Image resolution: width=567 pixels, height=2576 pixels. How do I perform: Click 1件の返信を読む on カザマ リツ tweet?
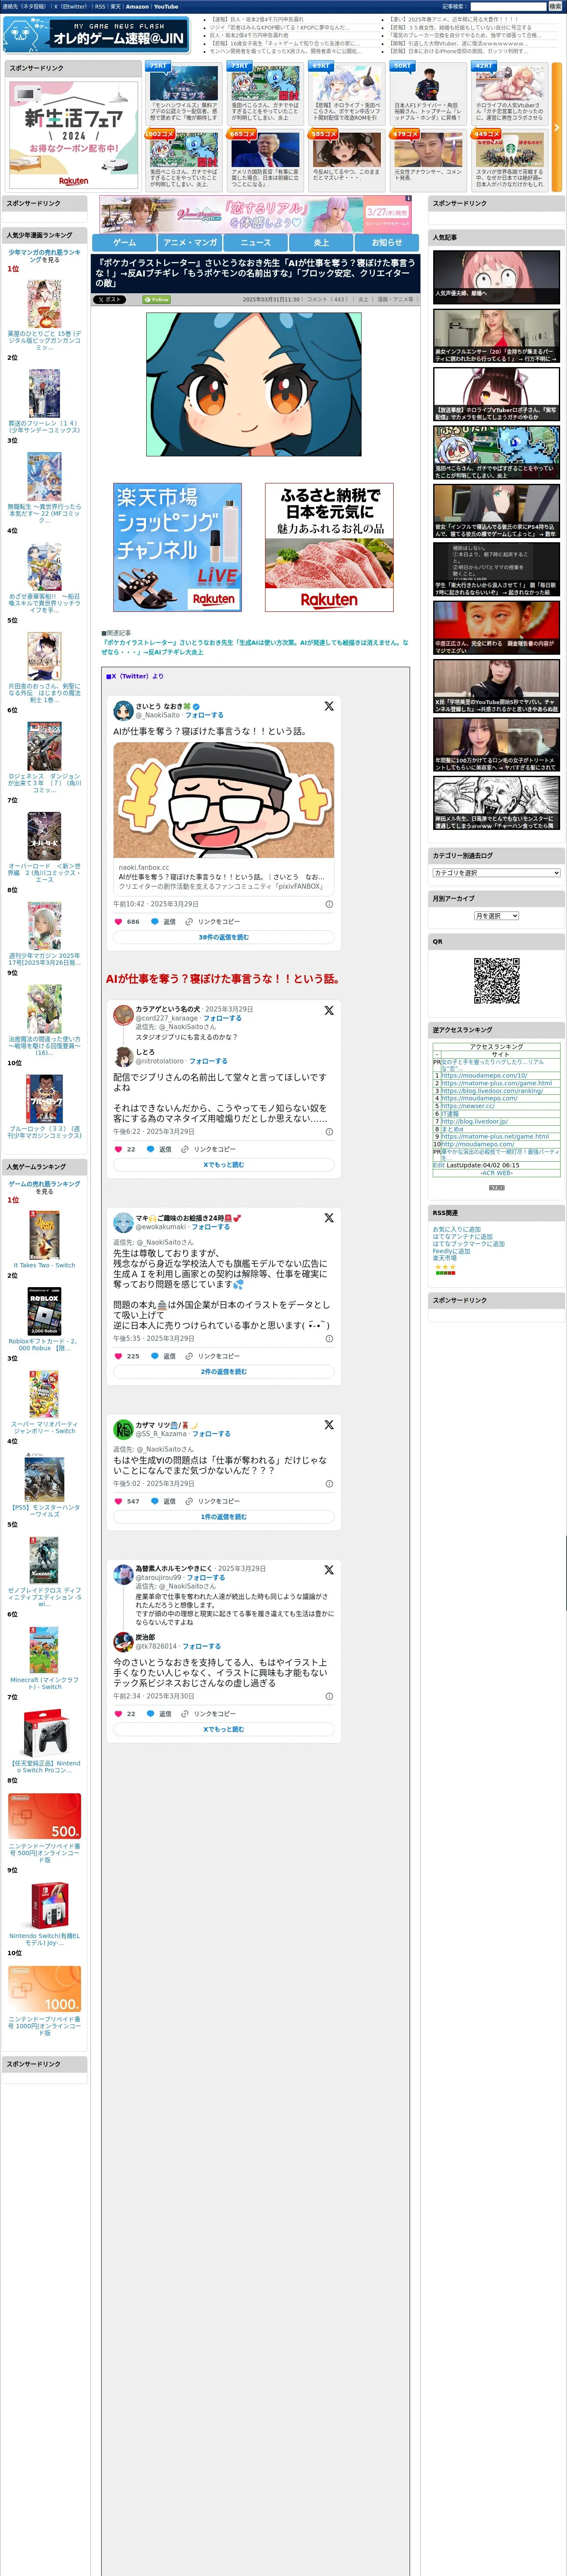pyautogui.click(x=223, y=1517)
